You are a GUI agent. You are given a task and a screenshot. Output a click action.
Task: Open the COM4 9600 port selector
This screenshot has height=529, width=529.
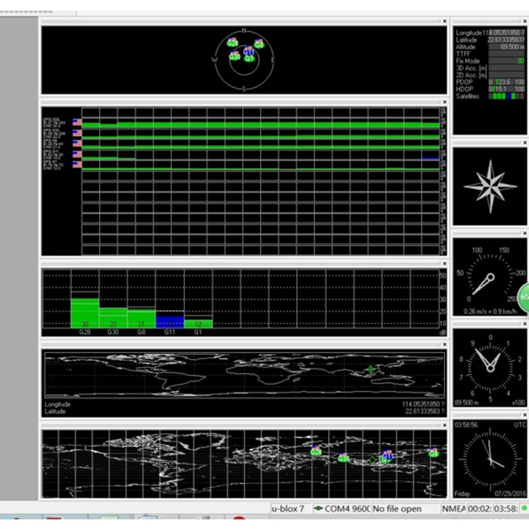click(x=345, y=509)
